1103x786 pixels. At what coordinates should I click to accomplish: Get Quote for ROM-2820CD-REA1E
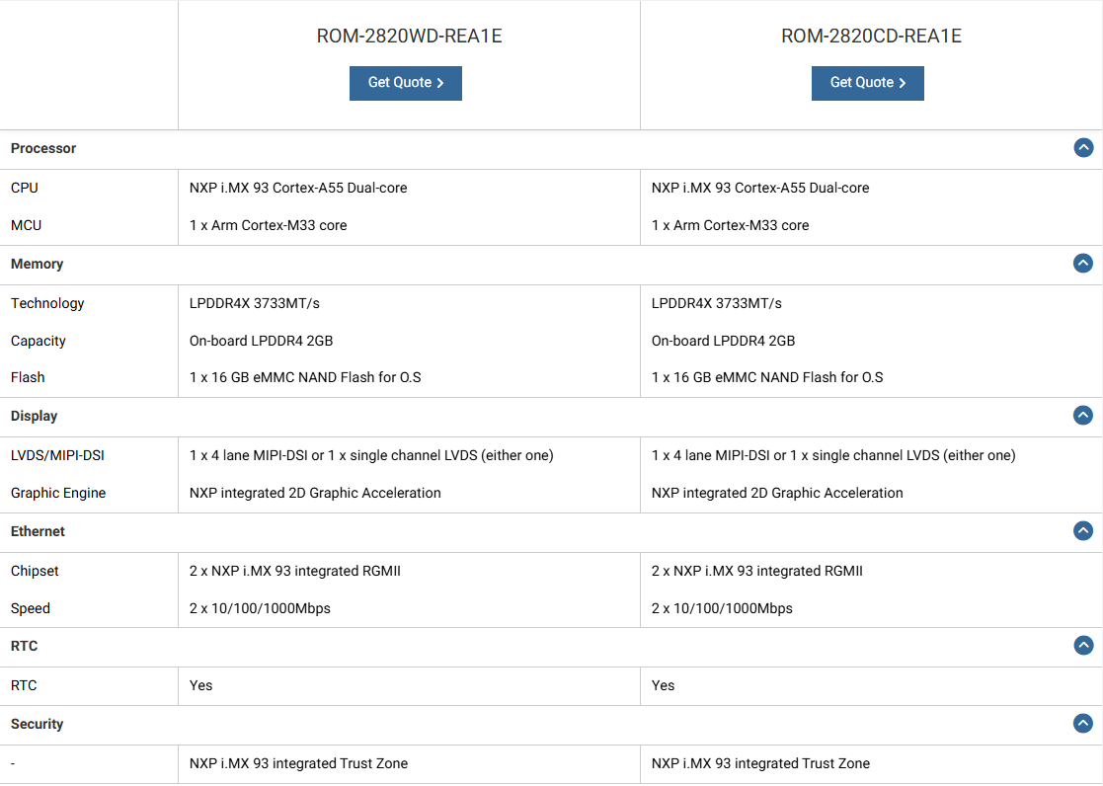pyautogui.click(x=868, y=83)
